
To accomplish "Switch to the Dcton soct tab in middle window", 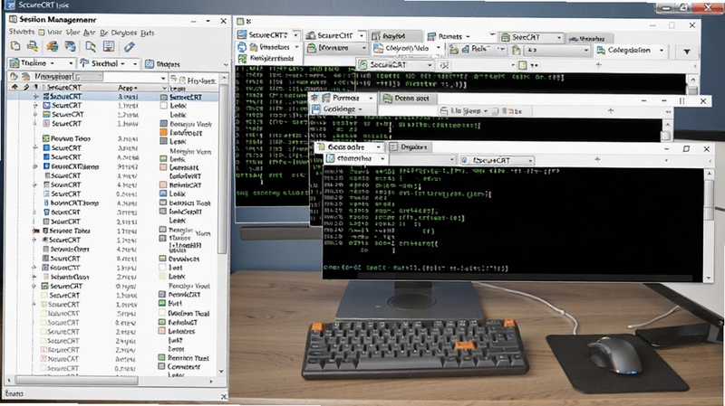I will click(x=407, y=98).
